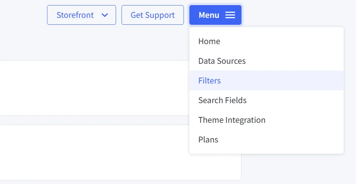Screen dimensions: 356x184
Task: Collapse the blue Menu dropdown button
Action: [x=215, y=15]
